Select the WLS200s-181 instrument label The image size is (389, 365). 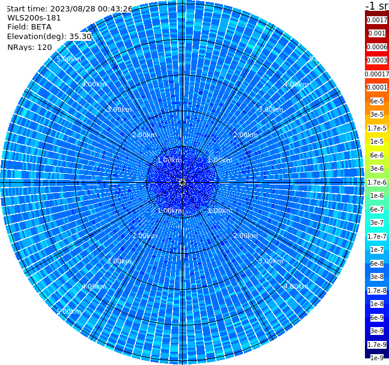point(34,18)
